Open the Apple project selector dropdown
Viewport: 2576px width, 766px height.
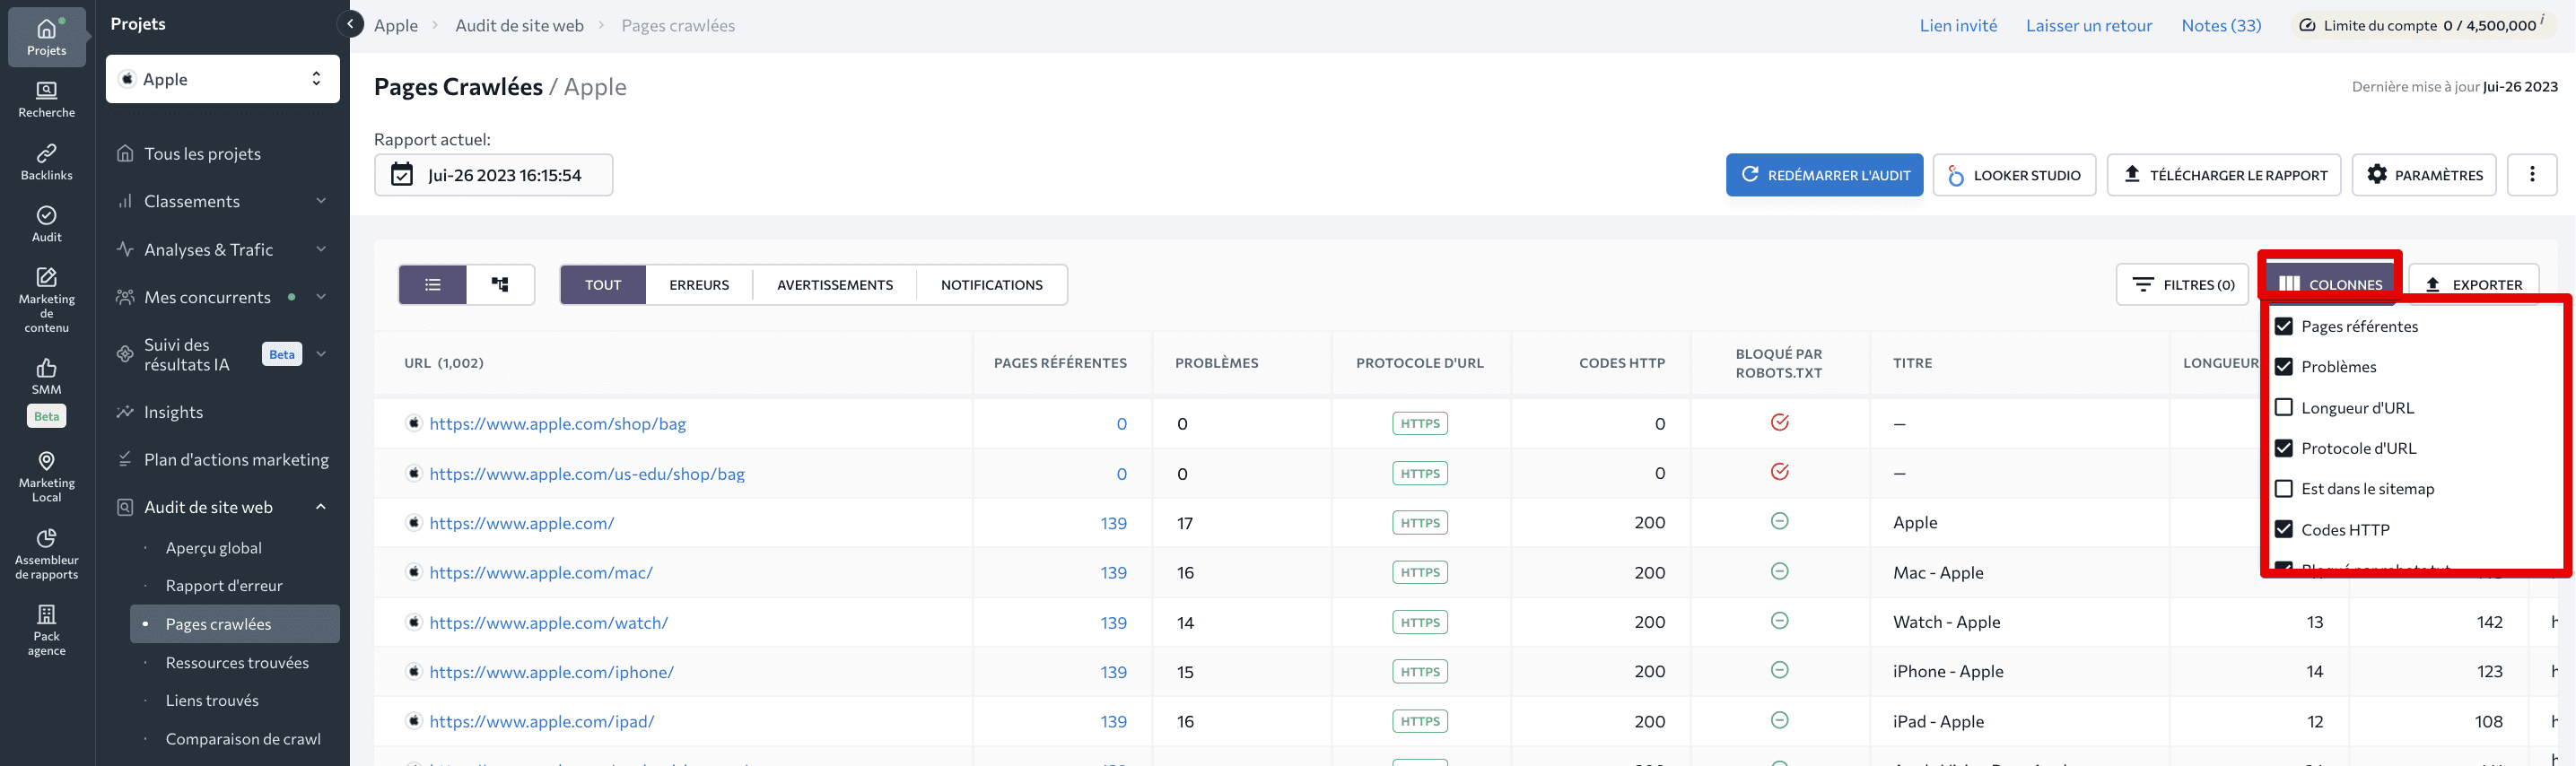point(223,79)
